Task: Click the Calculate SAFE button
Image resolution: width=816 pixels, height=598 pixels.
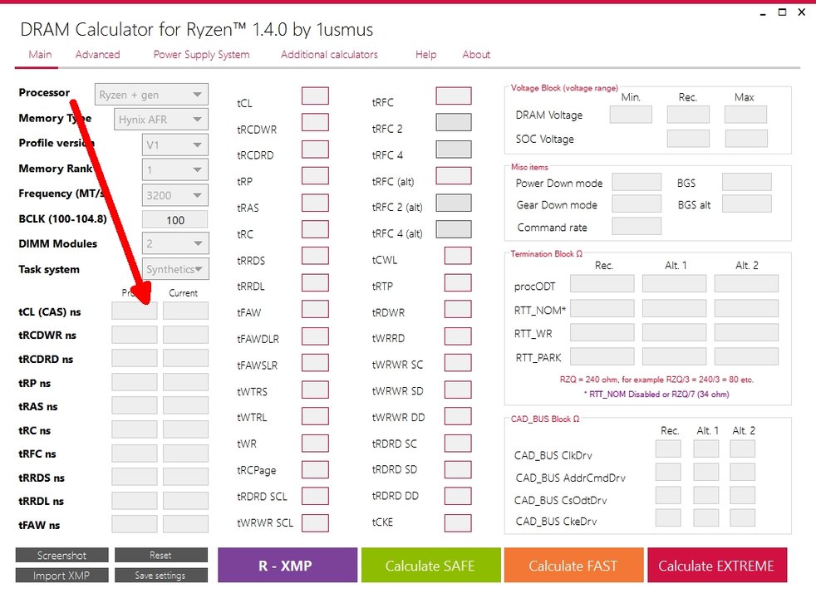Action: click(430, 566)
